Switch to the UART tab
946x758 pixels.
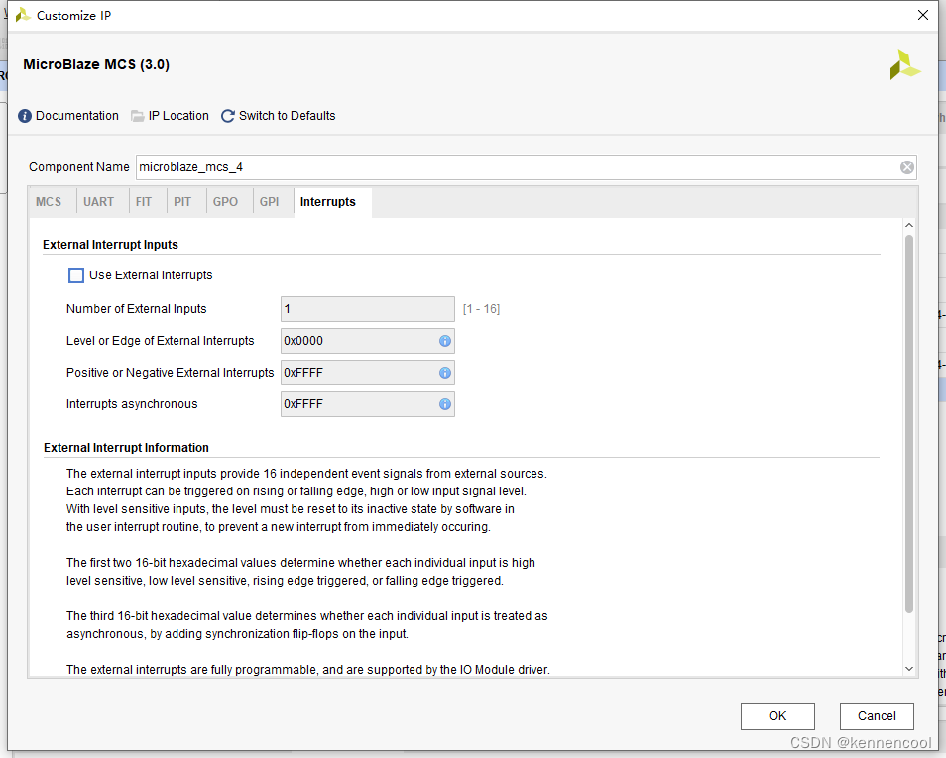[x=98, y=202]
